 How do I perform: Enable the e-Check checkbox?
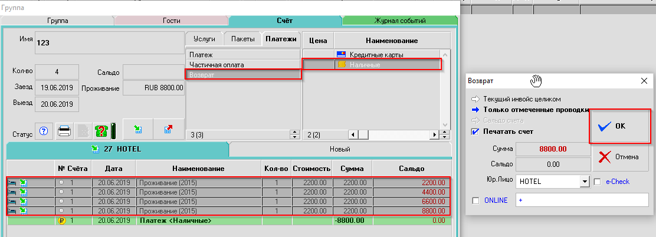click(598, 182)
